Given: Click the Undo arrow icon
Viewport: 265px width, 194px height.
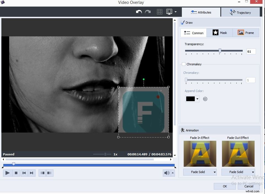Looking at the screenshot, I should pyautogui.click(x=139, y=12).
